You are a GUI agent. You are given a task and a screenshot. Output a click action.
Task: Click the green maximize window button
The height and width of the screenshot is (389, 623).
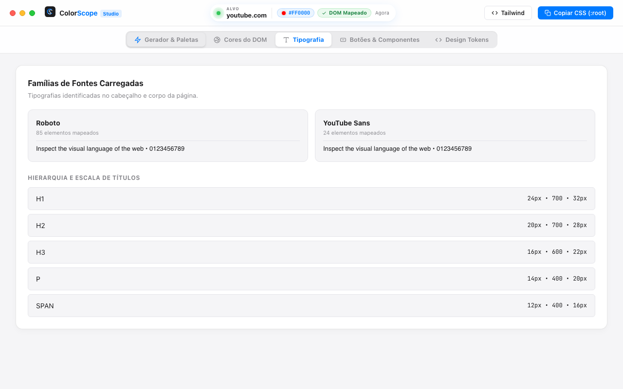pyautogui.click(x=32, y=13)
